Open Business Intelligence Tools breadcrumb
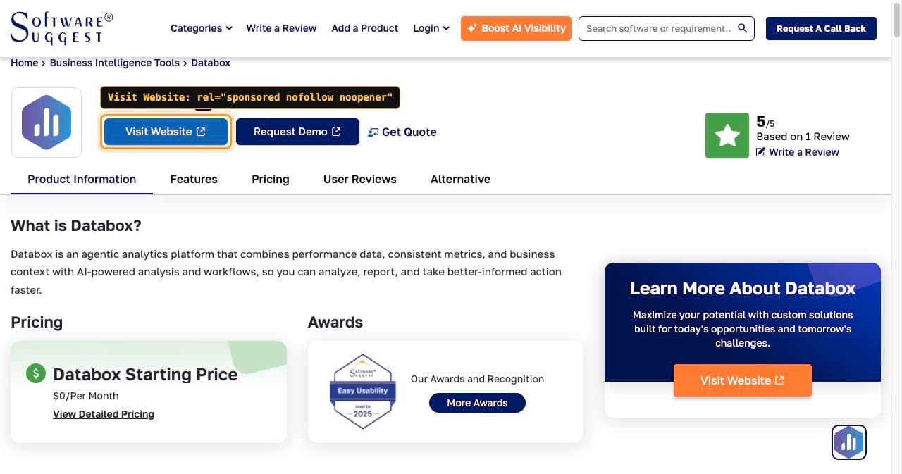The width and height of the screenshot is (902, 474). 115,63
